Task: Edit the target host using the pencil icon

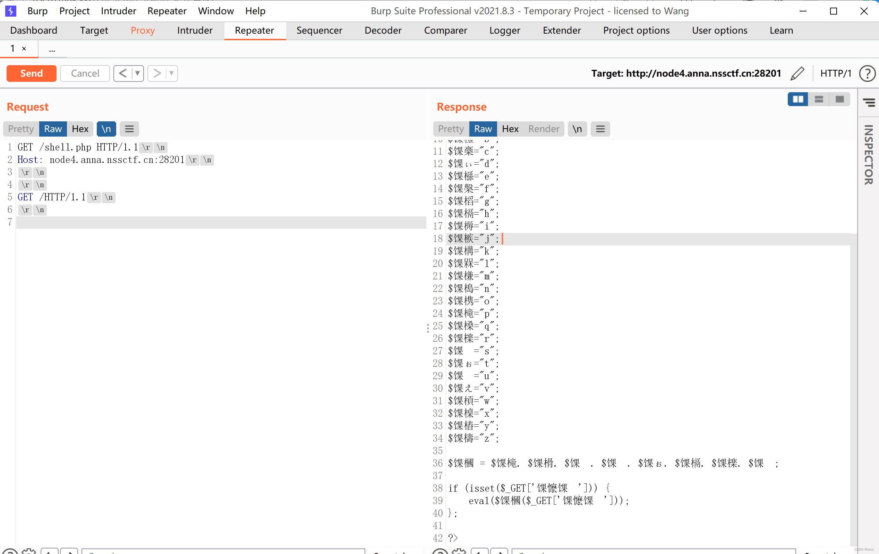Action: point(797,73)
